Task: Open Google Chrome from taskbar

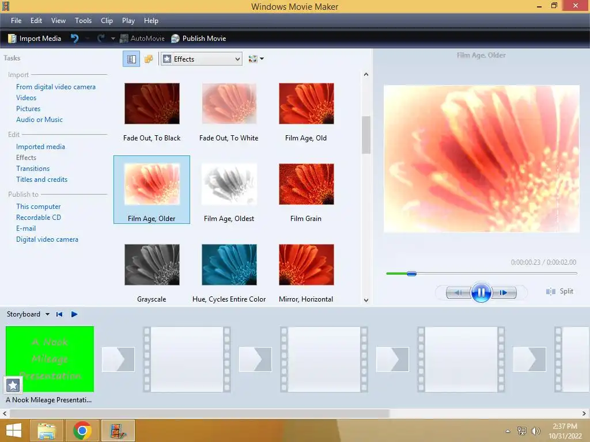Action: (x=82, y=430)
